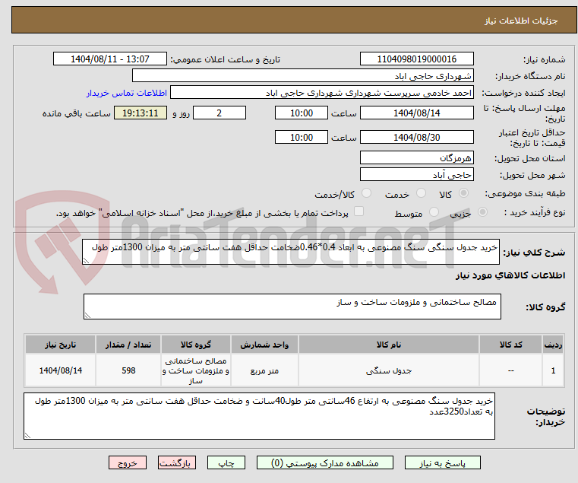Toggle the اسناد خزانه اسلامی payment checkbox

pos(358,211)
